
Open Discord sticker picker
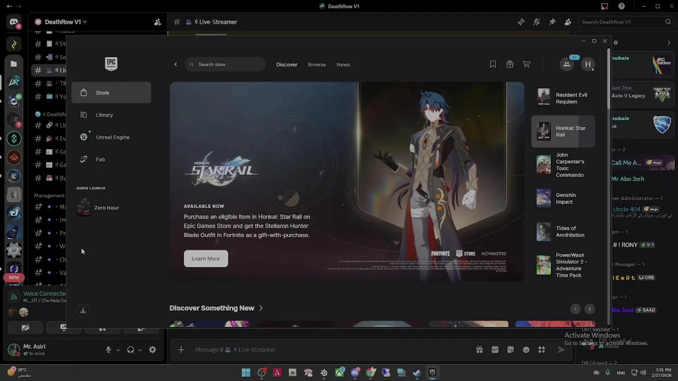(x=511, y=350)
